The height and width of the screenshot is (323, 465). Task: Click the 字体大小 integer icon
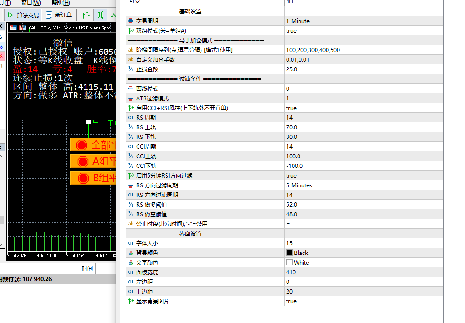click(131, 243)
